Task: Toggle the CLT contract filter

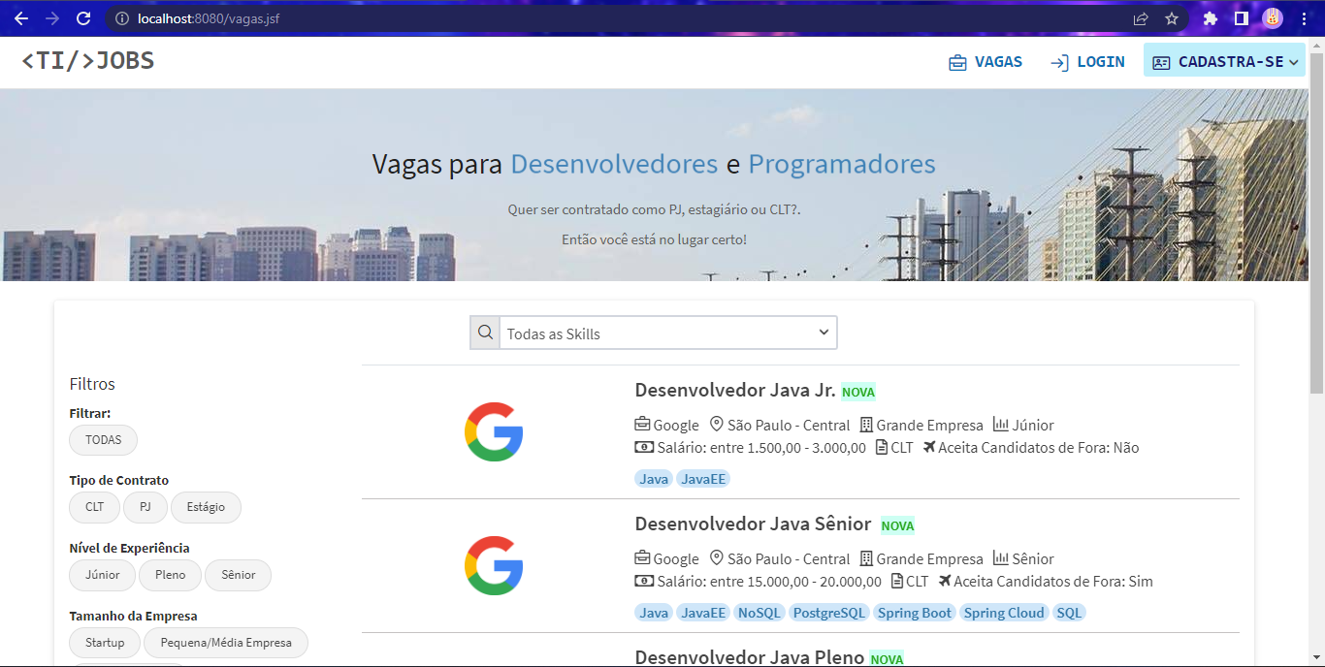Action: (94, 507)
